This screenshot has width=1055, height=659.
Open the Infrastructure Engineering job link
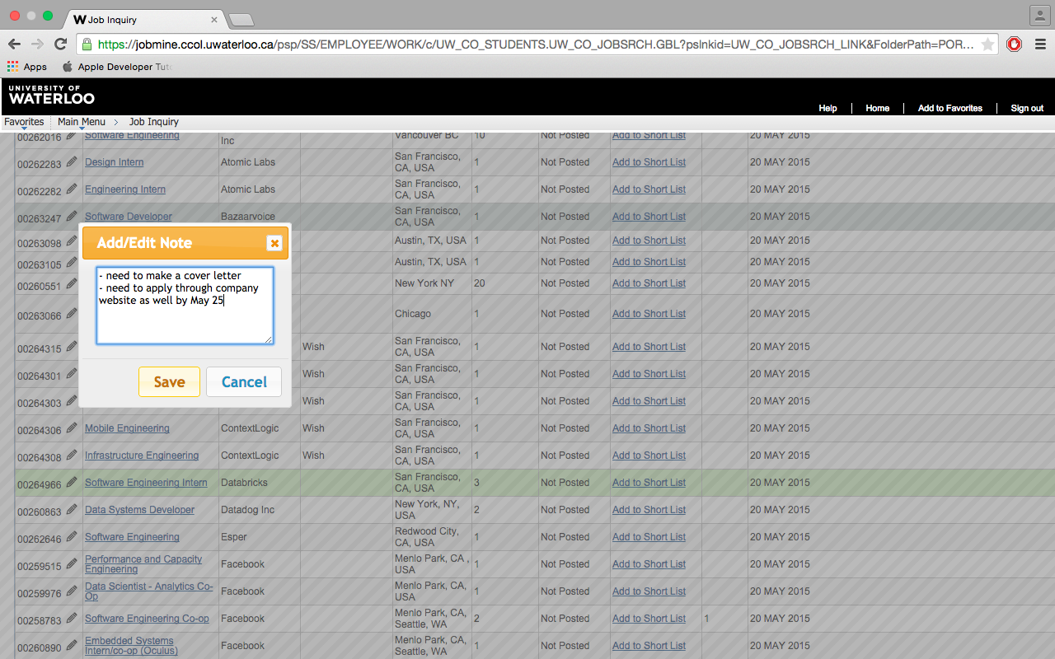tap(142, 456)
